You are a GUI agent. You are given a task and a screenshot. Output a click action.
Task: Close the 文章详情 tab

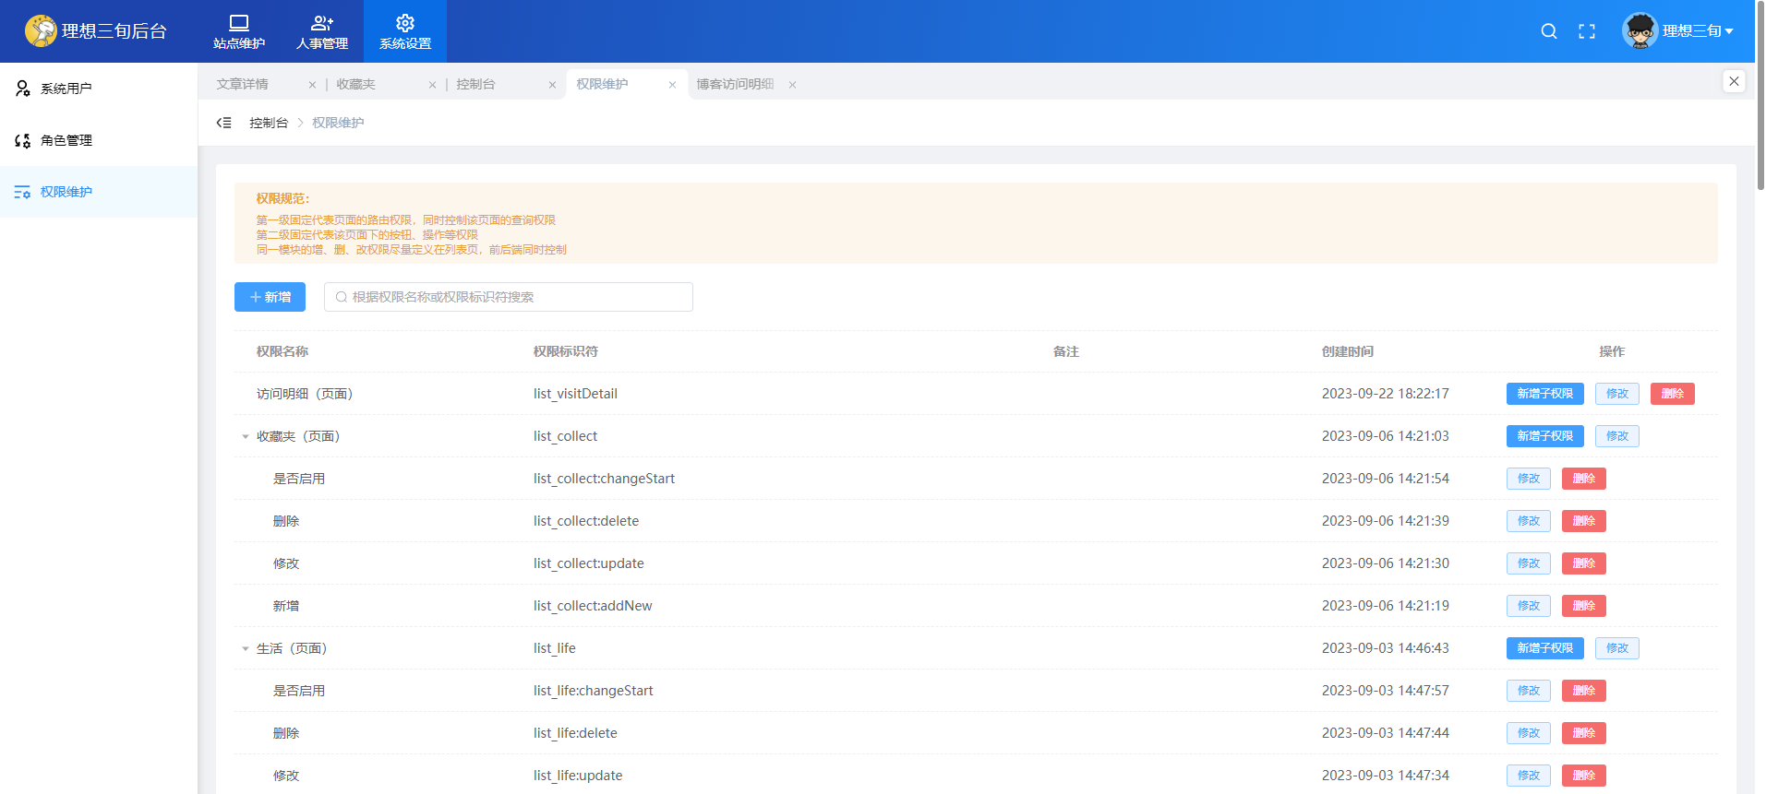(312, 85)
